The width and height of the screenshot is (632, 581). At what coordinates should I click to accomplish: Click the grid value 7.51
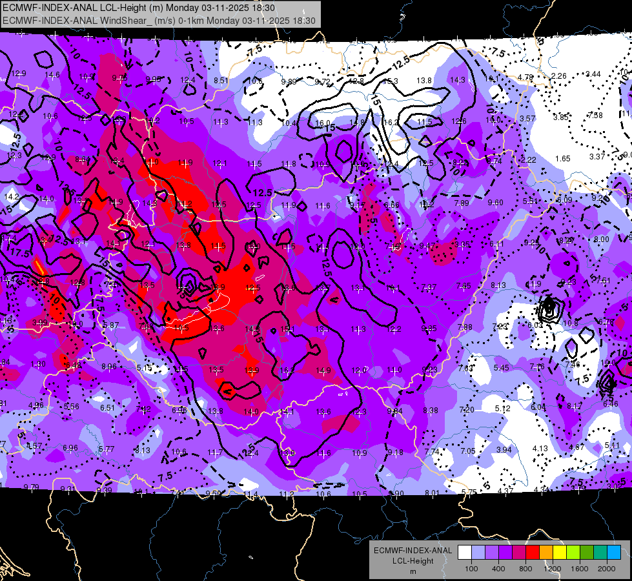click(x=604, y=281)
